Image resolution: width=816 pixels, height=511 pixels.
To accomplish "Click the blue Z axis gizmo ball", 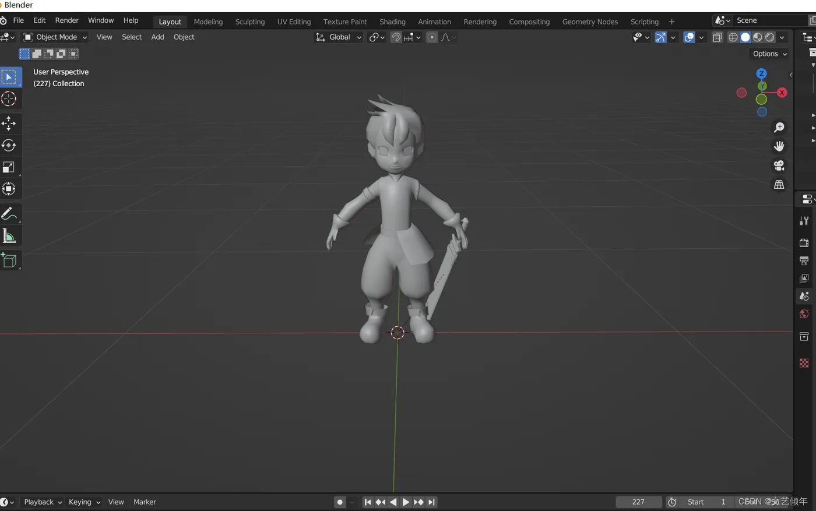I will [761, 73].
